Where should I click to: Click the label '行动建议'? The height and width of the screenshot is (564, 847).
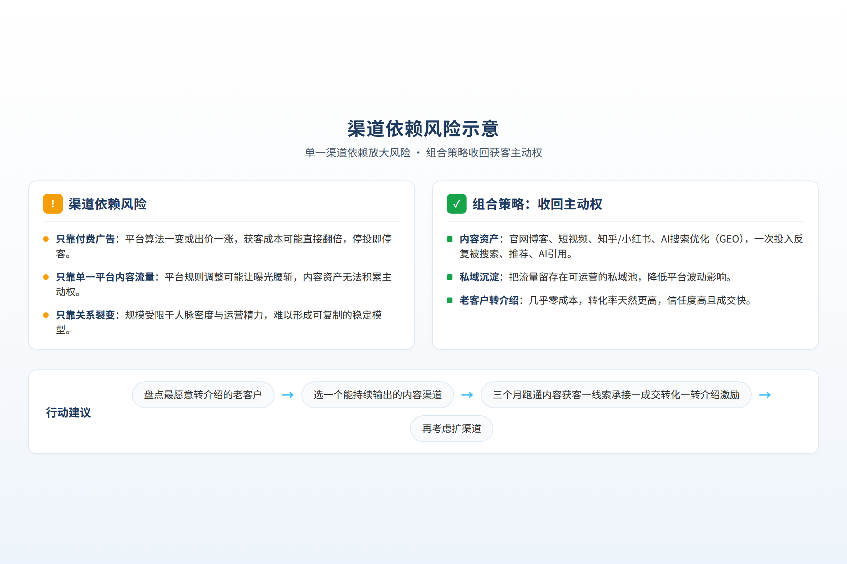68,412
